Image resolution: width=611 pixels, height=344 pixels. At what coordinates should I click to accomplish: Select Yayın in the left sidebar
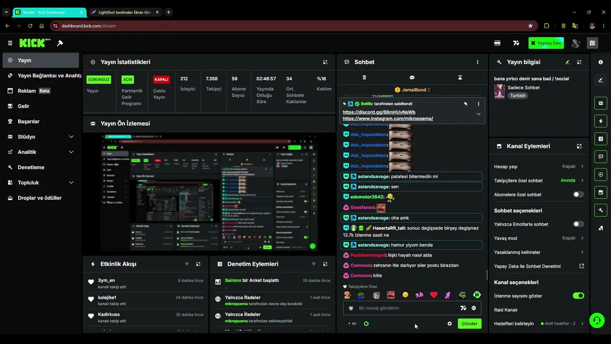[x=41, y=60]
